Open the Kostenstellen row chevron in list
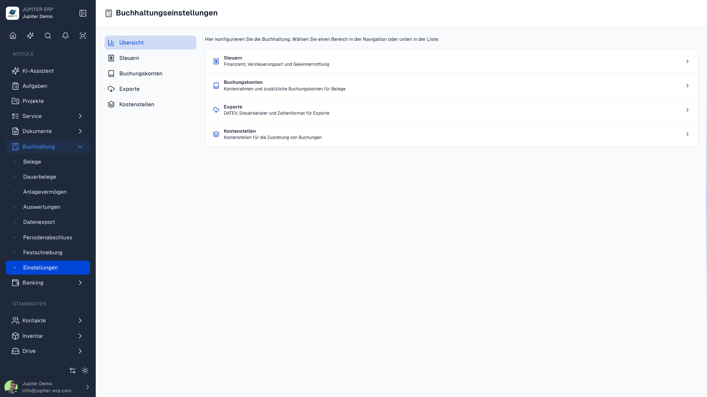The width and height of the screenshot is (707, 397). pos(687,134)
